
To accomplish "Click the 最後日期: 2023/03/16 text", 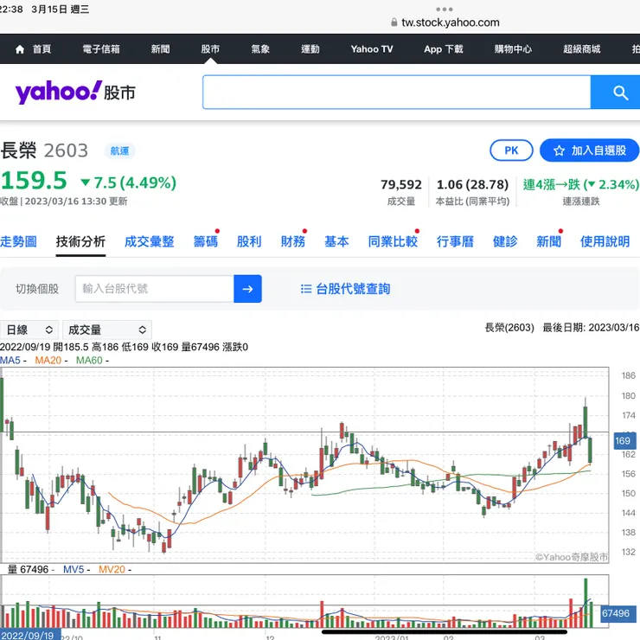I will 591,327.
